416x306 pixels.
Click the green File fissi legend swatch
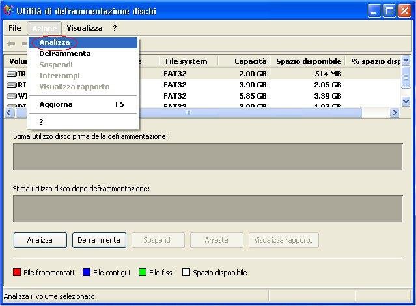pyautogui.click(x=143, y=272)
